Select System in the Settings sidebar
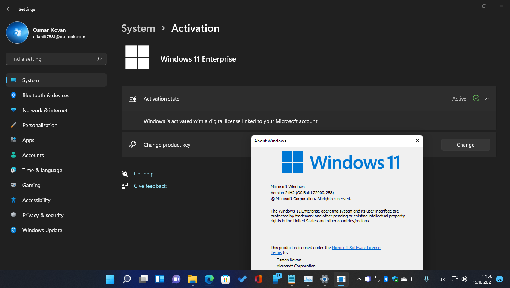510x288 pixels. pyautogui.click(x=56, y=80)
